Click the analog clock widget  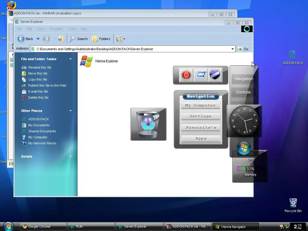244,120
